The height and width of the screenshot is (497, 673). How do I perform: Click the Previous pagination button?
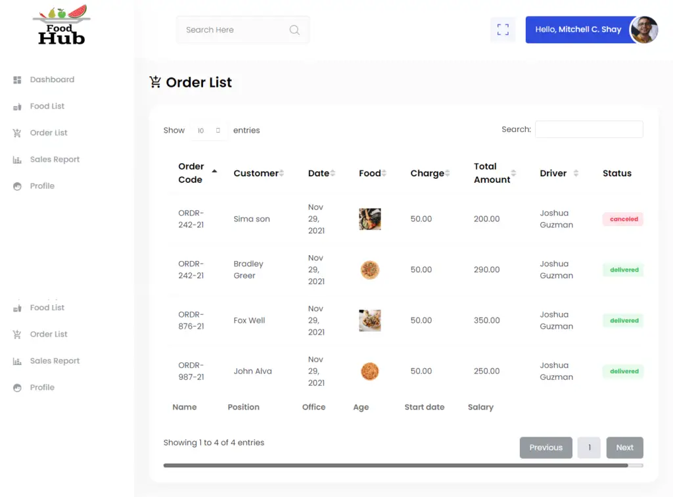coord(545,448)
